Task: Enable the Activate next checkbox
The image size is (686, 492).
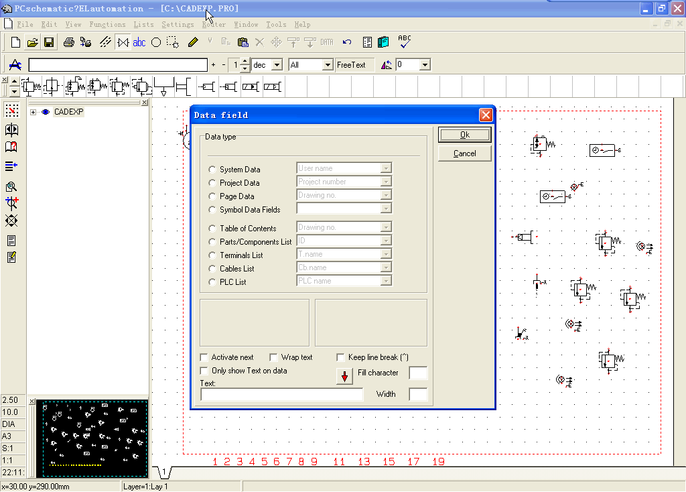Action: [204, 357]
